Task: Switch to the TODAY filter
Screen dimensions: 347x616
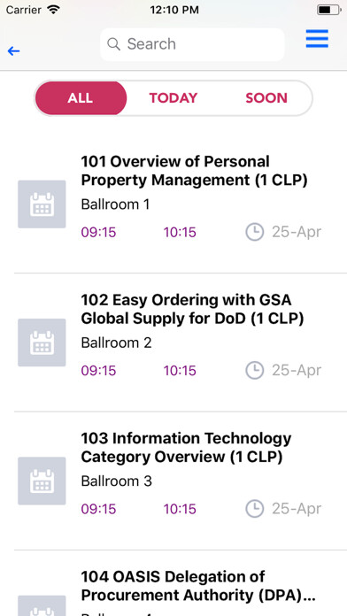Action: coord(173,98)
